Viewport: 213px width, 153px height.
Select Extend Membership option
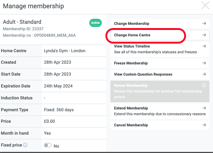click(160, 111)
